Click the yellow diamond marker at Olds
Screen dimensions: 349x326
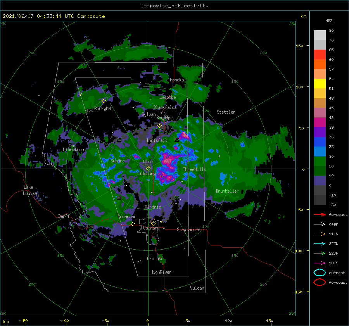(x=148, y=169)
